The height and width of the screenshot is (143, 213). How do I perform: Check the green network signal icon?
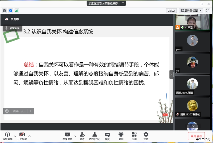[x=17, y=11]
